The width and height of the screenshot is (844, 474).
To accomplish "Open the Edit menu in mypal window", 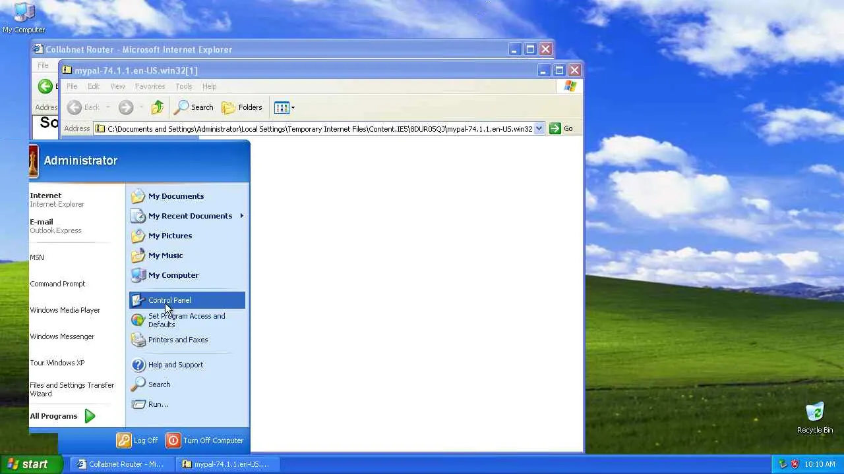I will coord(94,86).
